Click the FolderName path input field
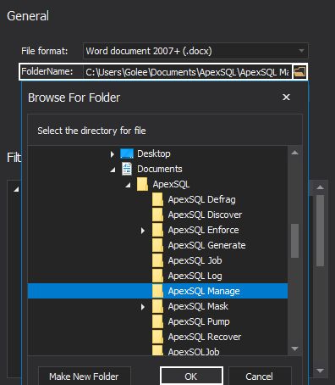335x385 pixels. 187,72
